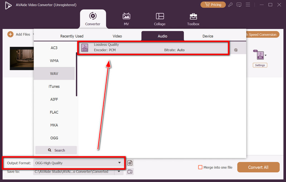Image resolution: width=286 pixels, height=182 pixels.
Task: Click the AVAide app logo icon
Action: (x=8, y=5)
